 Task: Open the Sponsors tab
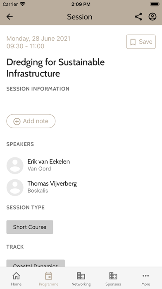coord(113,279)
